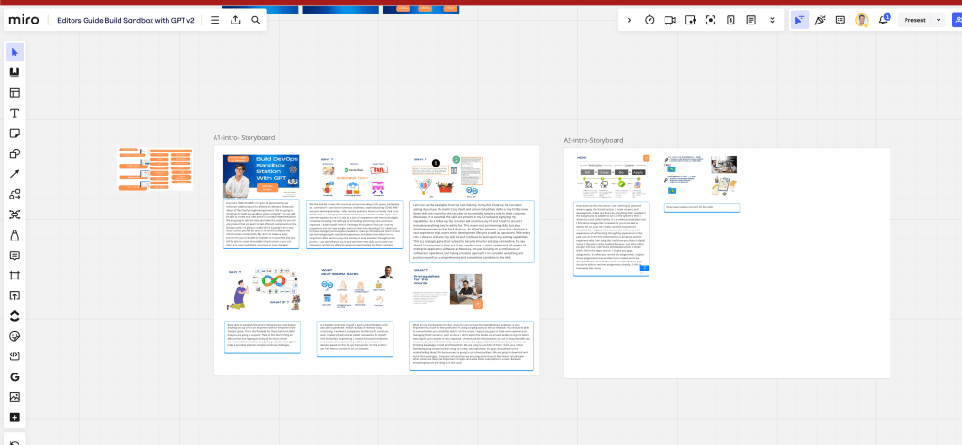Image resolution: width=962 pixels, height=445 pixels.
Task: Undo the last action
Action: click(x=15, y=442)
